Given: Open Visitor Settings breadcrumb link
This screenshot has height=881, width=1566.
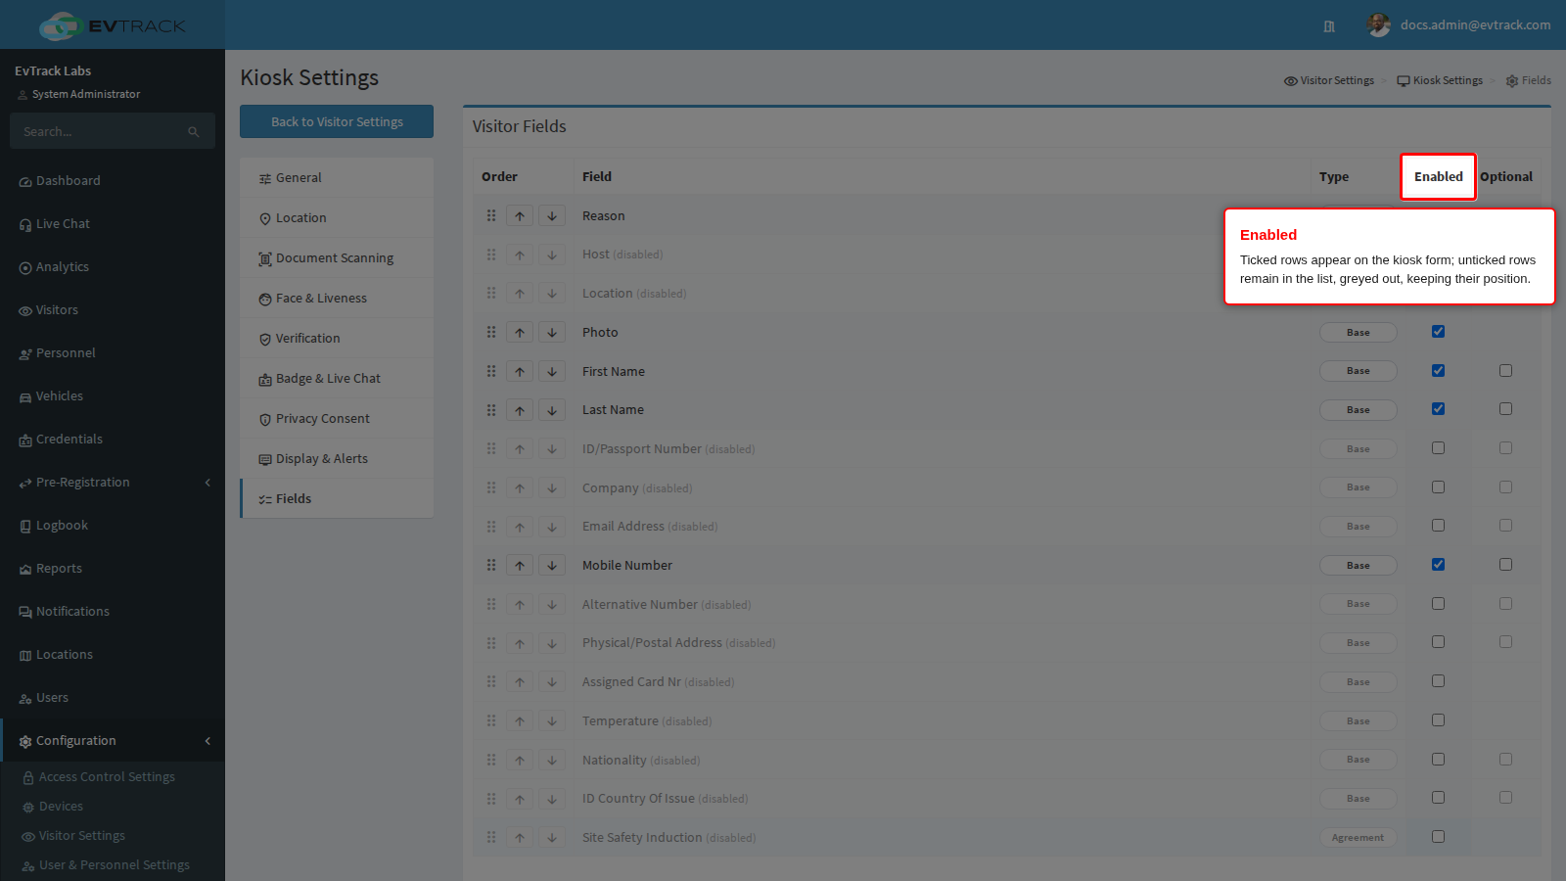Looking at the screenshot, I should [x=1329, y=80].
